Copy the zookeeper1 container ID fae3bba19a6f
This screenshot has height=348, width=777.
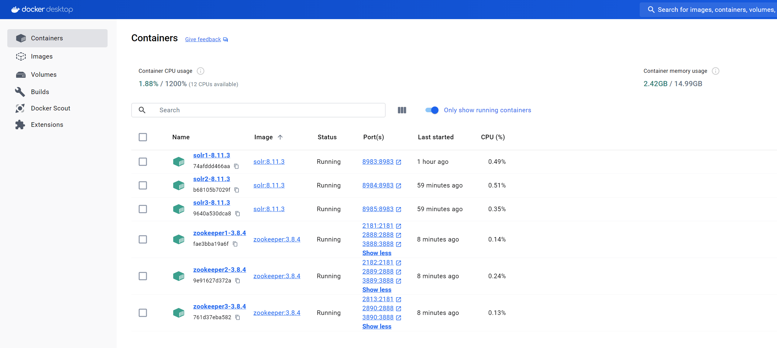(x=235, y=244)
